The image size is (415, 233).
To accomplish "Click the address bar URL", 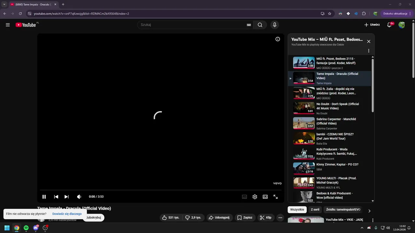I will click(82, 14).
